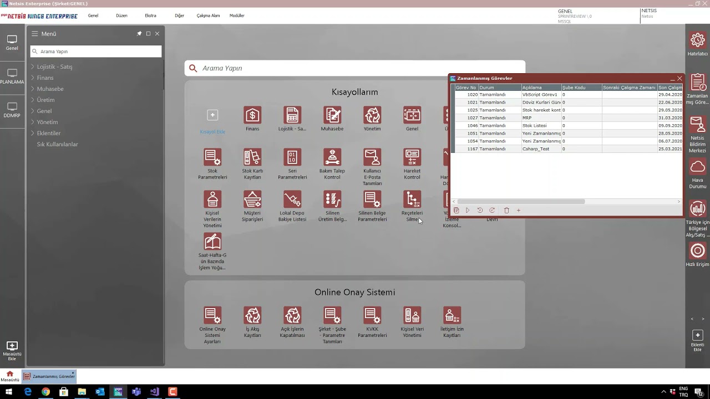This screenshot has height=399, width=710.
Task: Open İletişim İzin Kayıtları icon
Action: coord(452,315)
